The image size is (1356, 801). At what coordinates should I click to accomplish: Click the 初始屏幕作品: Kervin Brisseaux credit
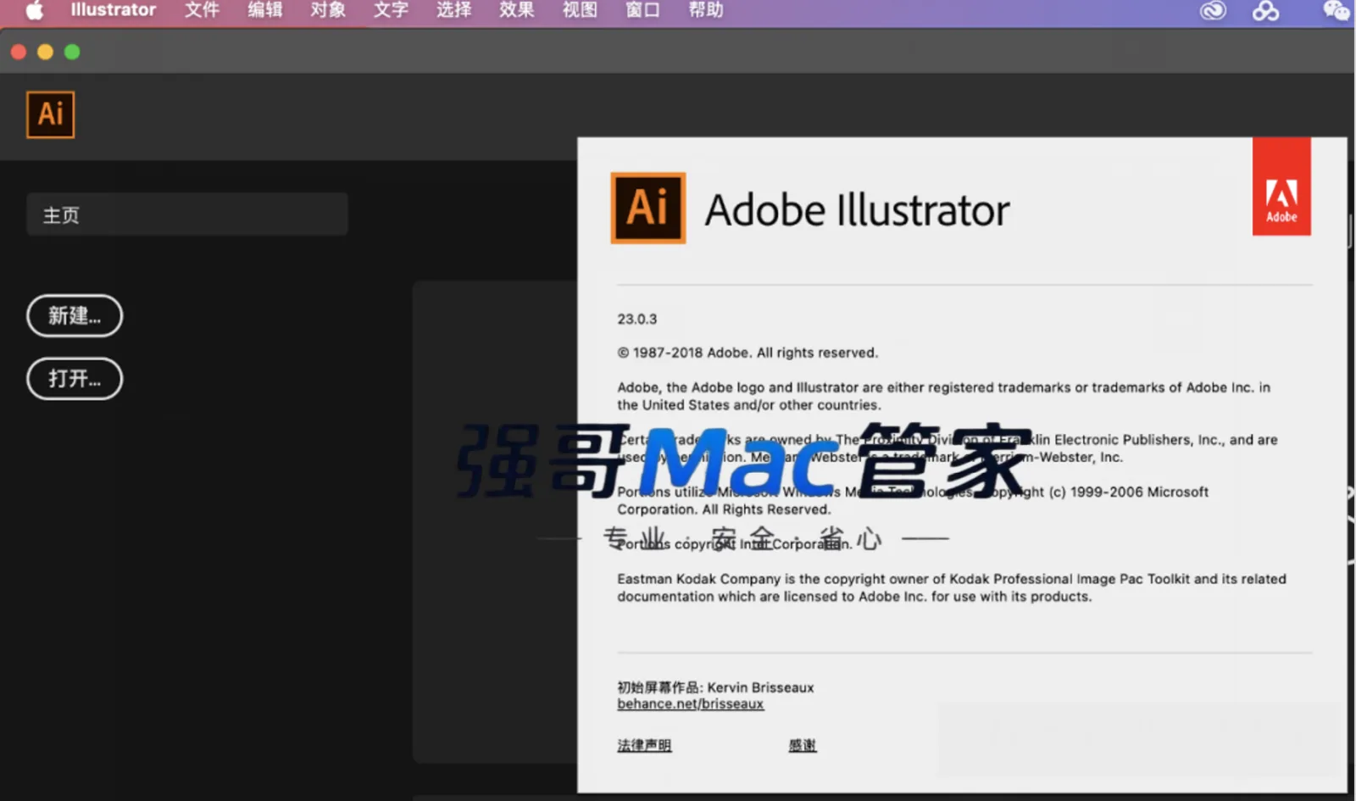[715, 687]
